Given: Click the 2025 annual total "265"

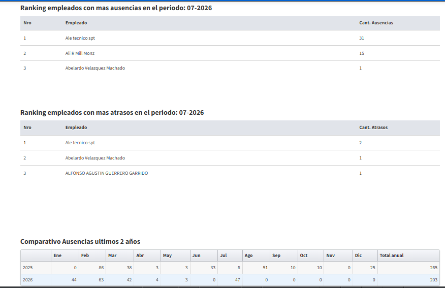Looking at the screenshot, I should click(x=434, y=268).
